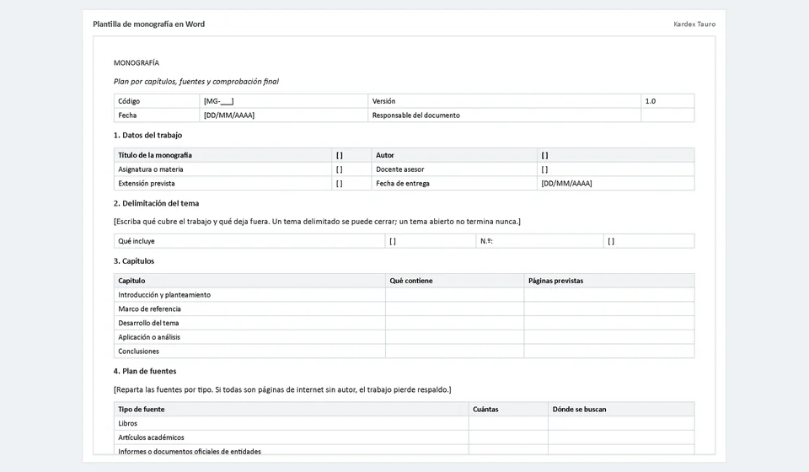809x472 pixels.
Task: Select the '1.0' version value
Action: (650, 101)
